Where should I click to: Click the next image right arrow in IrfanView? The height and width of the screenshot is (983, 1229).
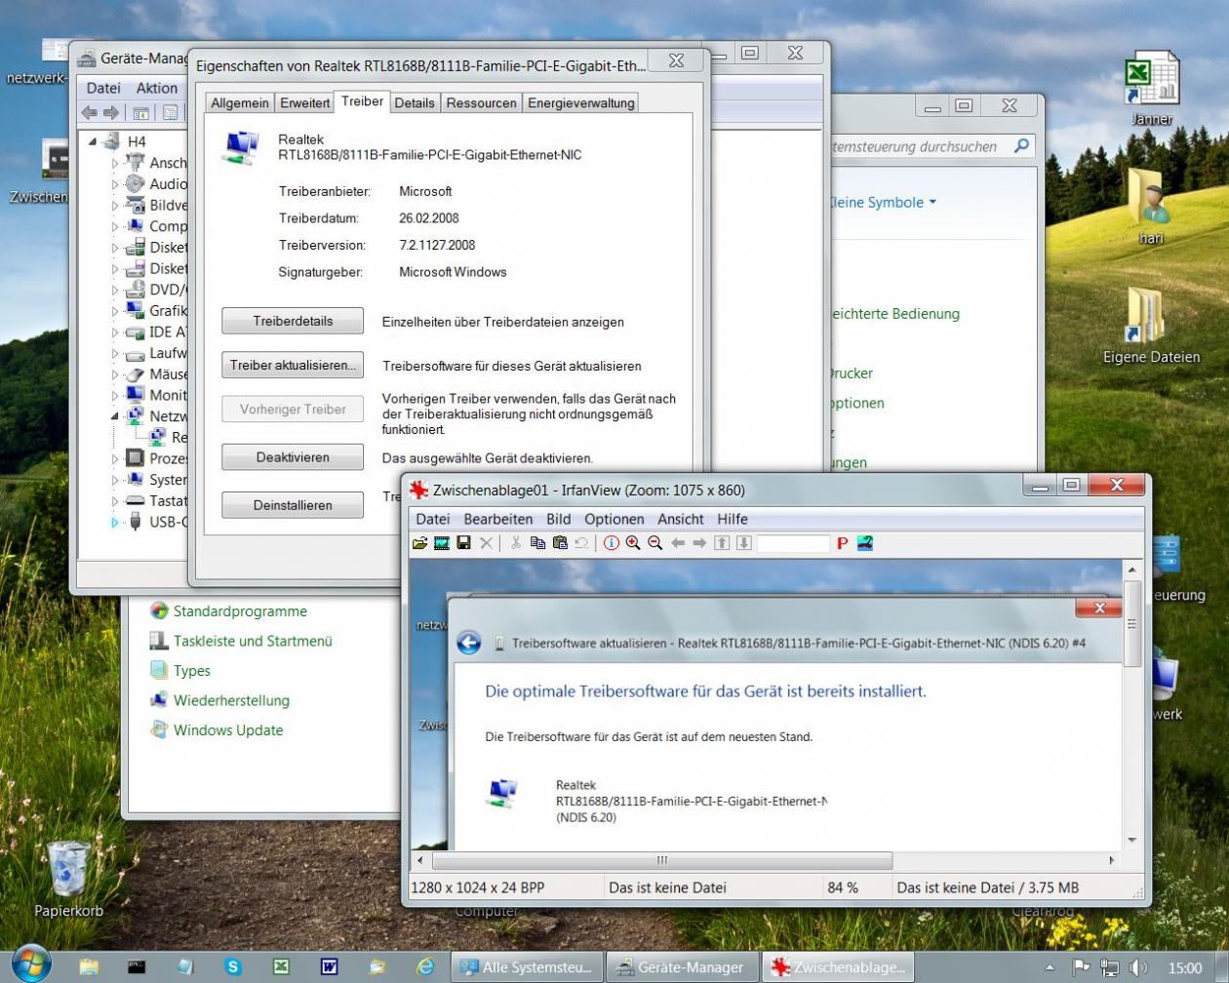pyautogui.click(x=699, y=543)
